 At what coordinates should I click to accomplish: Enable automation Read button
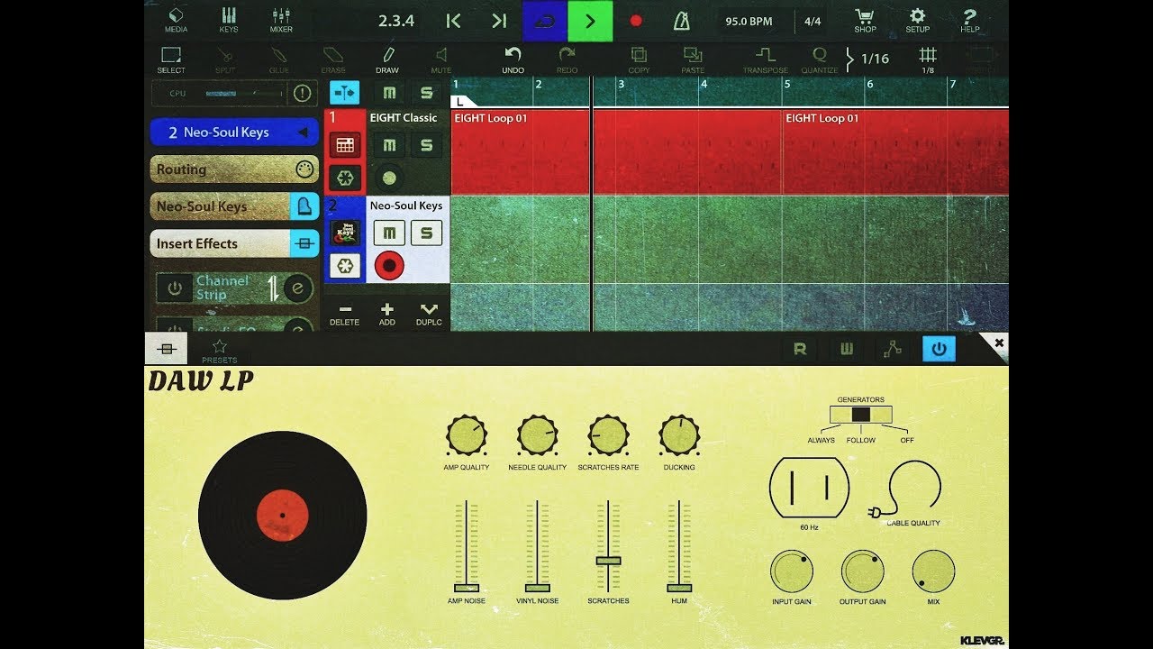point(799,350)
